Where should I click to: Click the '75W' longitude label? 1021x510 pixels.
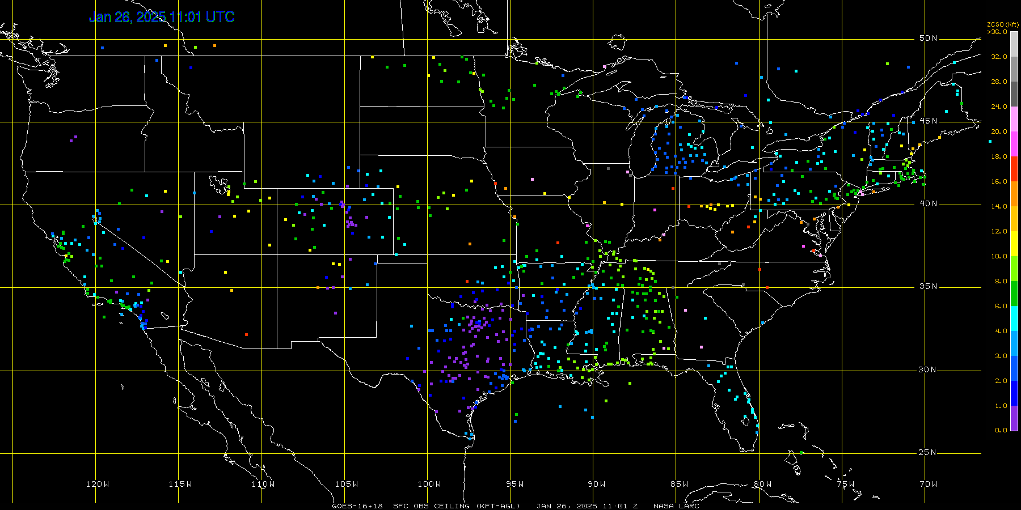pos(846,484)
